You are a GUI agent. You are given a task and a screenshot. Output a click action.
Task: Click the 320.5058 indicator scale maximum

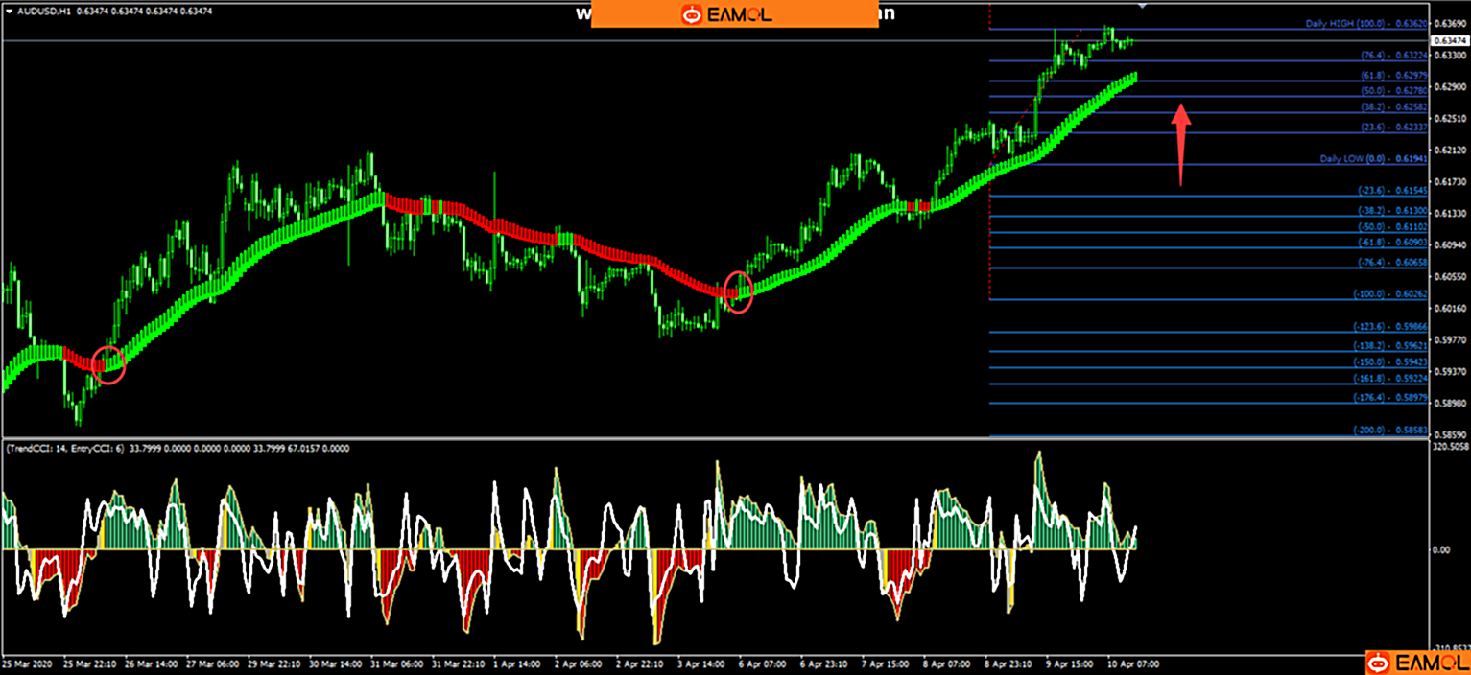click(1449, 447)
